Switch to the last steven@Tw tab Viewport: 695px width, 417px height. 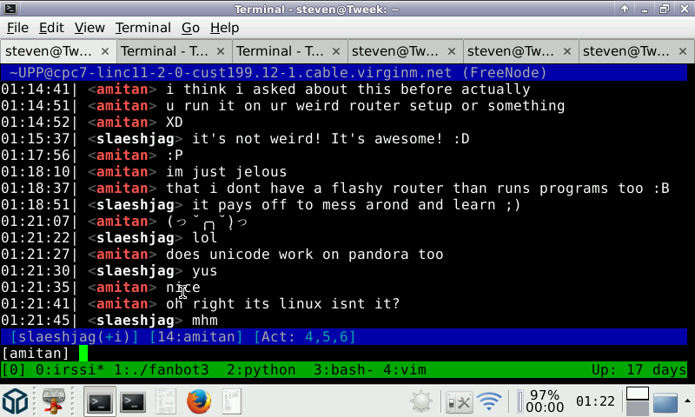tap(625, 50)
